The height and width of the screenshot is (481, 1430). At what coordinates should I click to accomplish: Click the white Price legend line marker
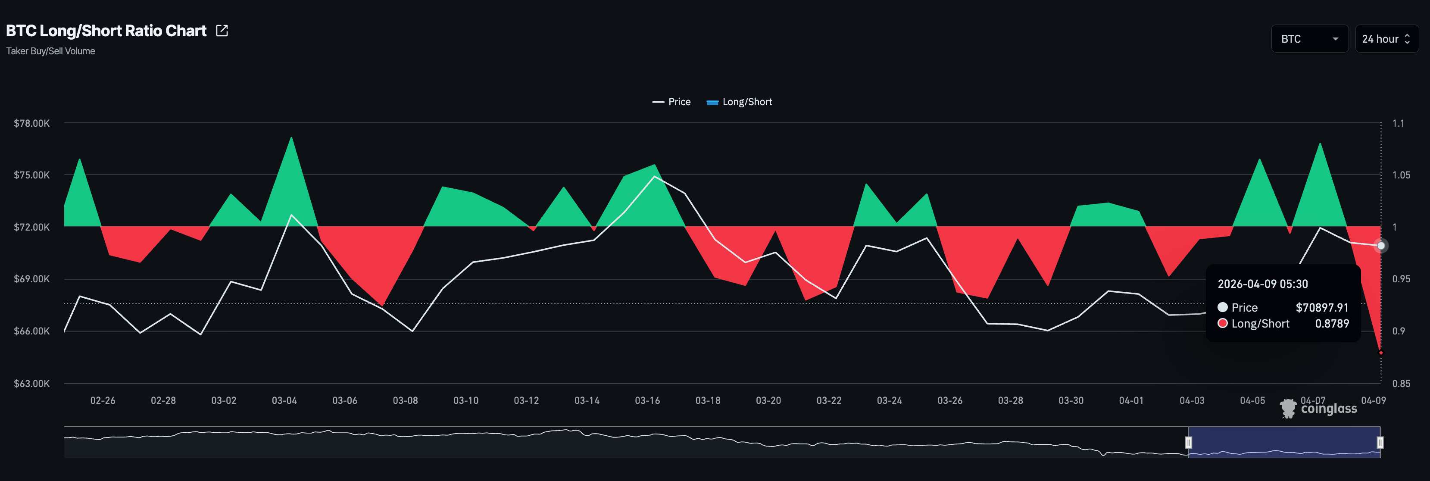pyautogui.click(x=658, y=102)
